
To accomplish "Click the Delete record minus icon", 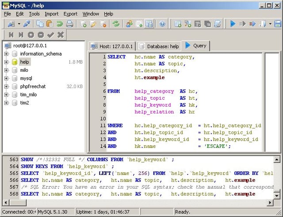I will [41, 35].
